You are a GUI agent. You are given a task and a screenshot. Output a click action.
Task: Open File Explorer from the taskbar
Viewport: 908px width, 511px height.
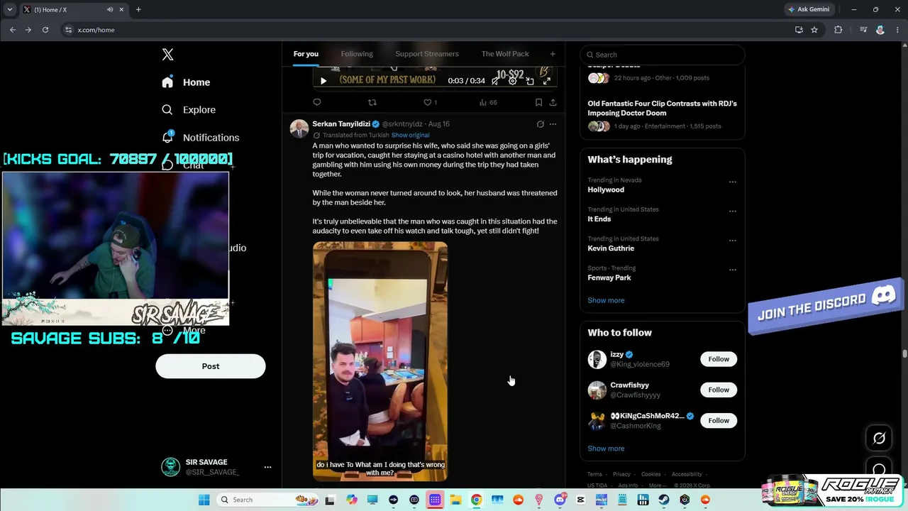point(455,500)
